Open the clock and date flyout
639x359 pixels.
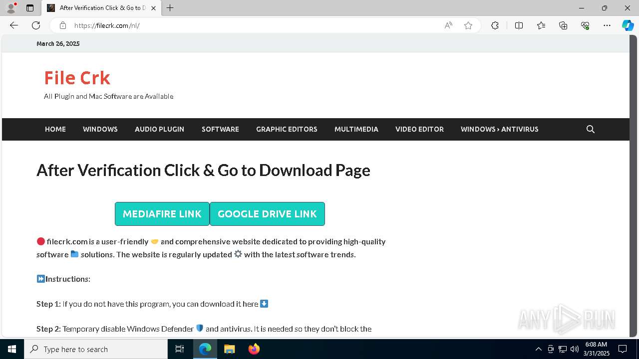pyautogui.click(x=597, y=349)
